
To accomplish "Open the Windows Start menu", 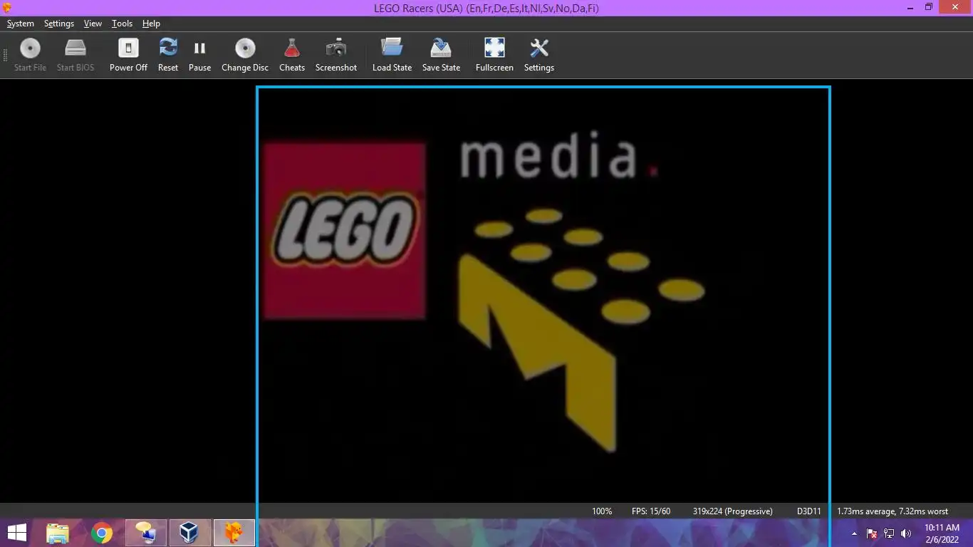I will pyautogui.click(x=17, y=533).
